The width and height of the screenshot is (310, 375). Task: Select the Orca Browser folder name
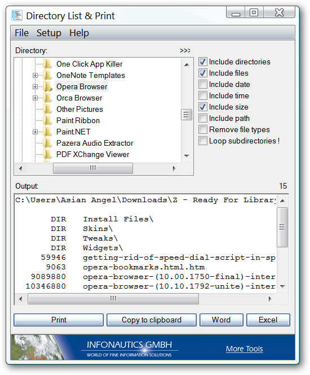(79, 98)
